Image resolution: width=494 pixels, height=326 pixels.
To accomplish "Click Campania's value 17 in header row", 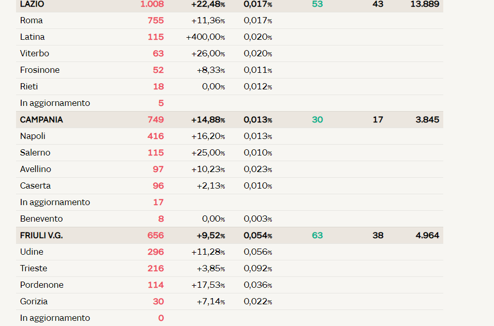I will click(x=378, y=120).
